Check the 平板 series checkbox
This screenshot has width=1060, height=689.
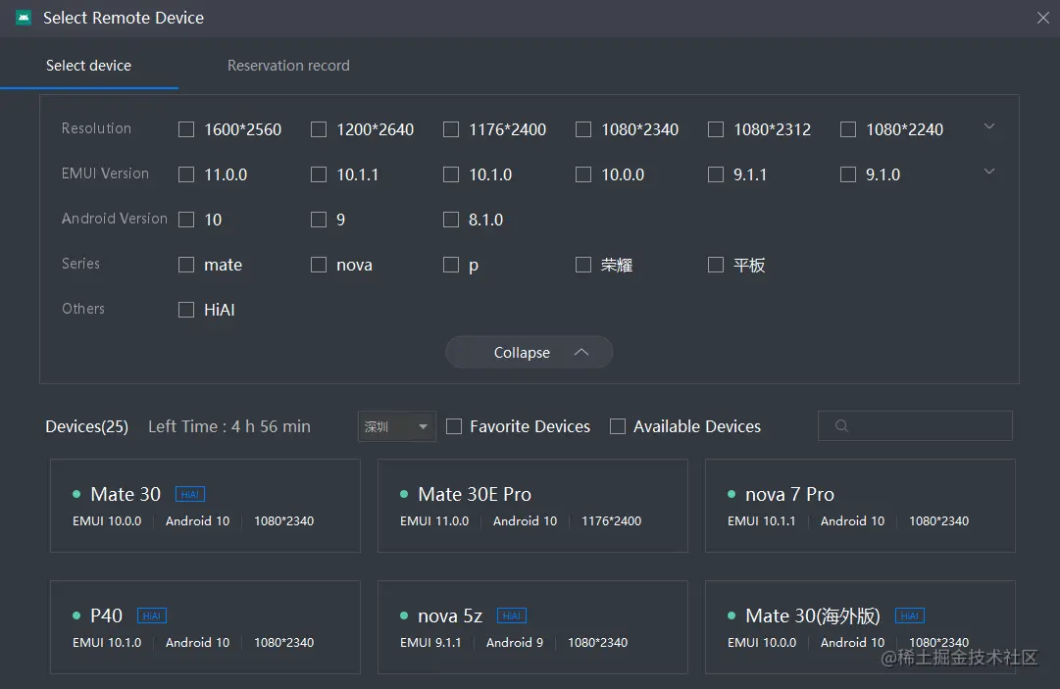click(x=716, y=265)
